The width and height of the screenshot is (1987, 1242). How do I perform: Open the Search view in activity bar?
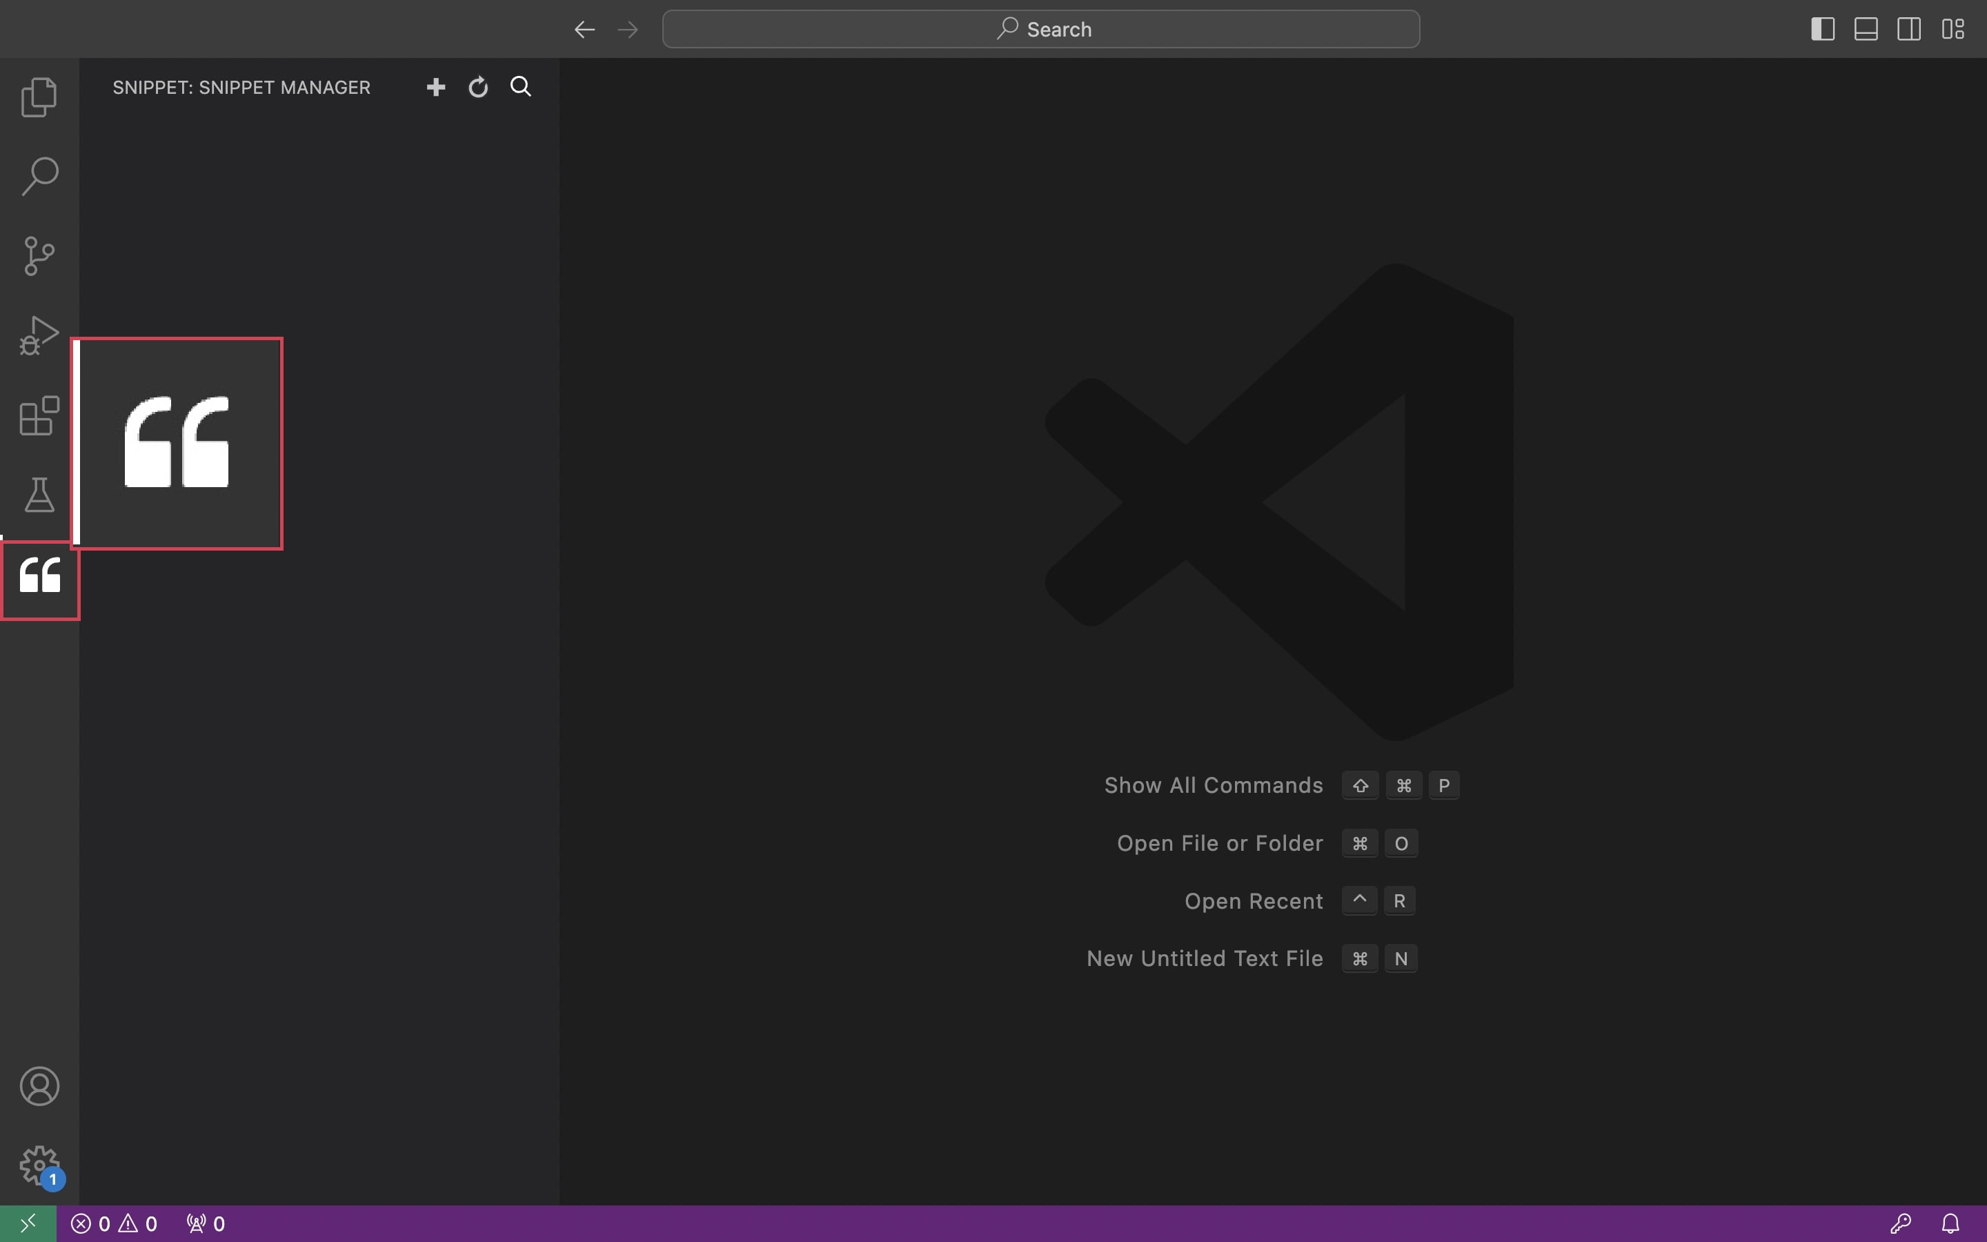point(39,176)
